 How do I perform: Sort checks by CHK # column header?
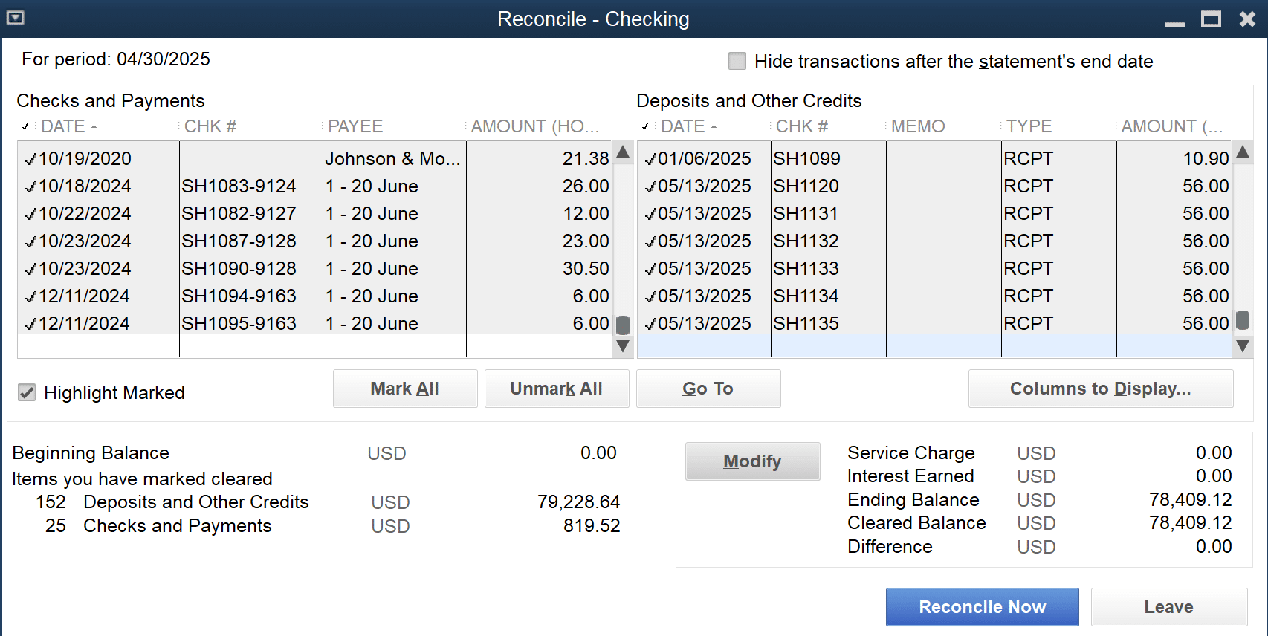click(x=210, y=126)
